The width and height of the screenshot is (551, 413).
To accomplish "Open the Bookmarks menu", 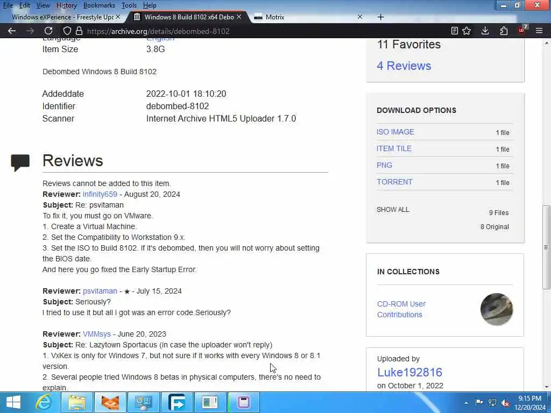I will (x=99, y=5).
